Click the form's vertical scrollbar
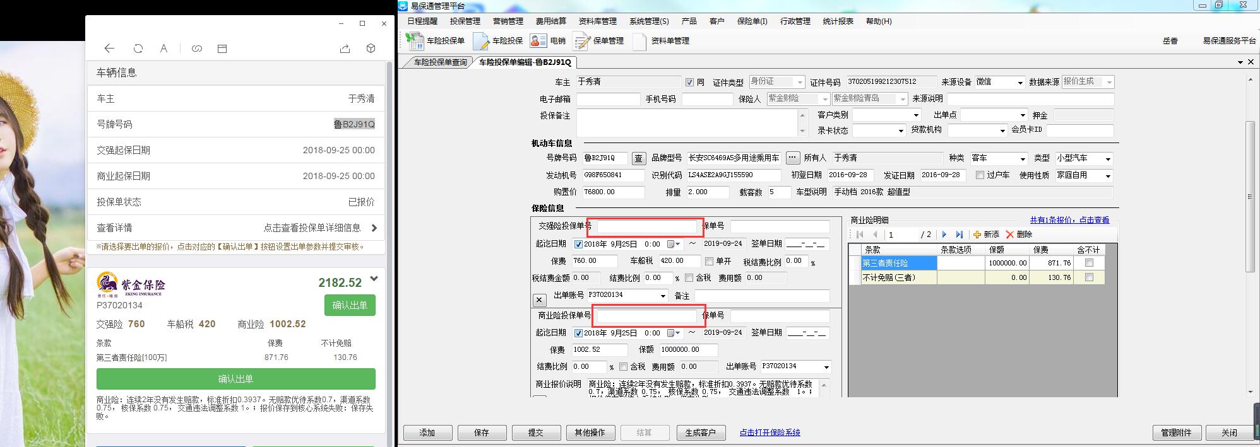This screenshot has width=1260, height=447. pos(1249,195)
